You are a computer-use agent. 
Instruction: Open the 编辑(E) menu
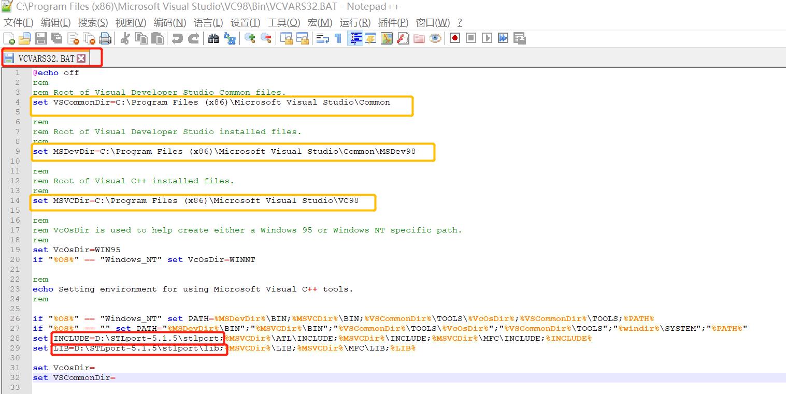pyautogui.click(x=55, y=23)
